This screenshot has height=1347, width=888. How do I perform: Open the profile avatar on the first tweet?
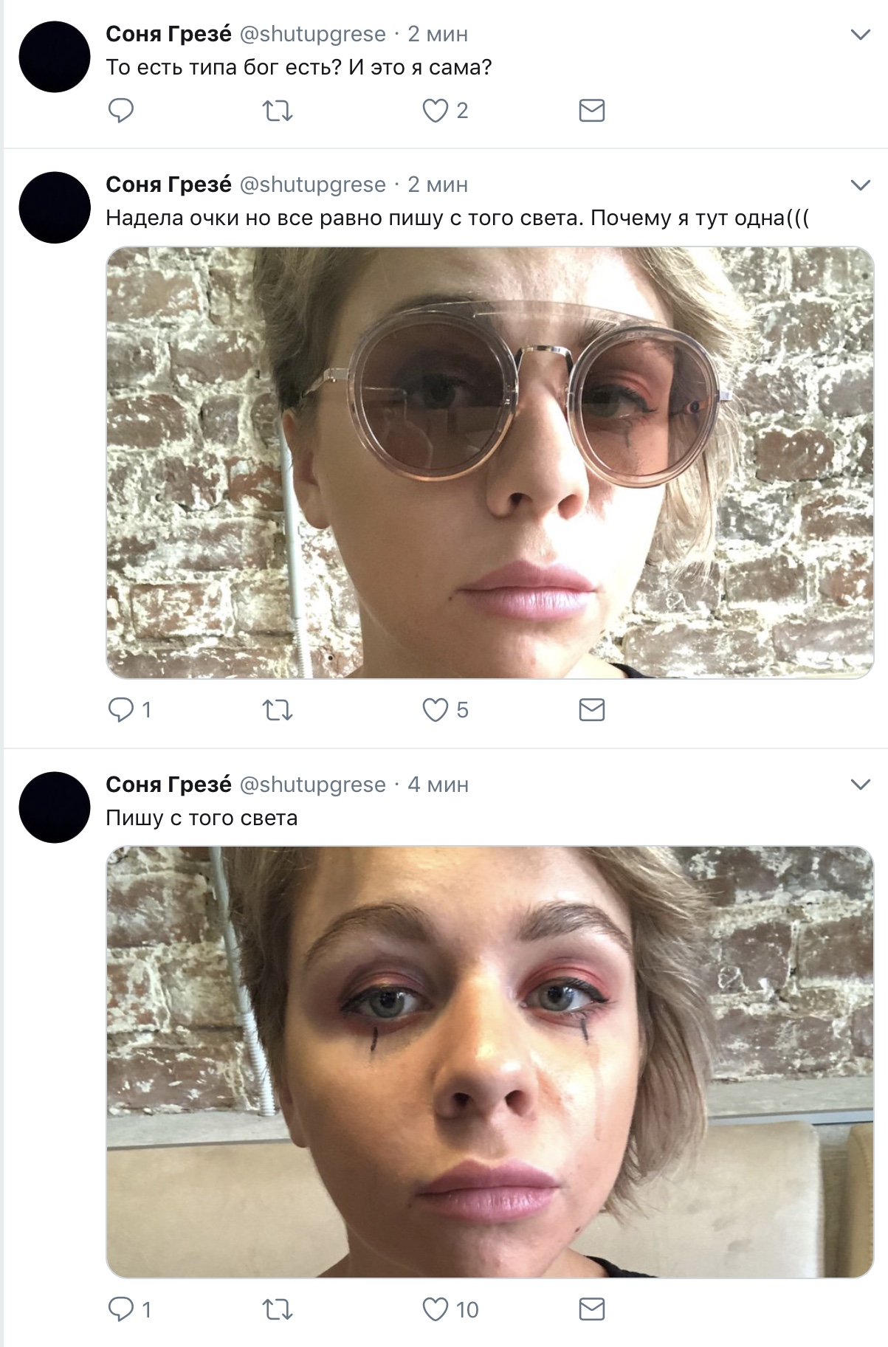point(55,57)
